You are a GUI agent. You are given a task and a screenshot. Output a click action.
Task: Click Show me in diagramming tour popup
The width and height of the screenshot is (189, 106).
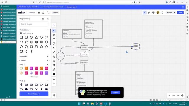click(115, 92)
